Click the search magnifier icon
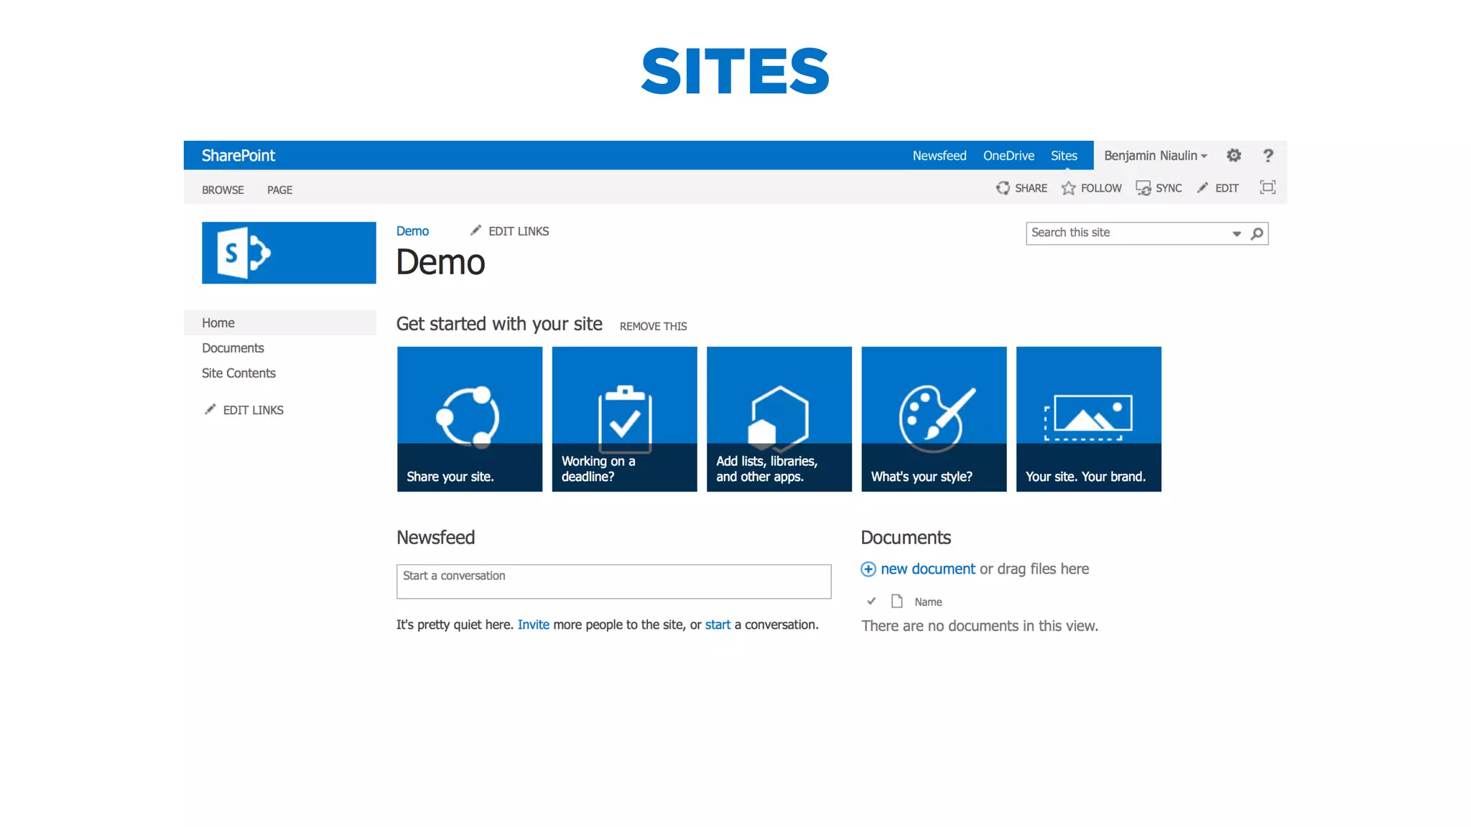This screenshot has width=1471, height=827. click(x=1257, y=233)
